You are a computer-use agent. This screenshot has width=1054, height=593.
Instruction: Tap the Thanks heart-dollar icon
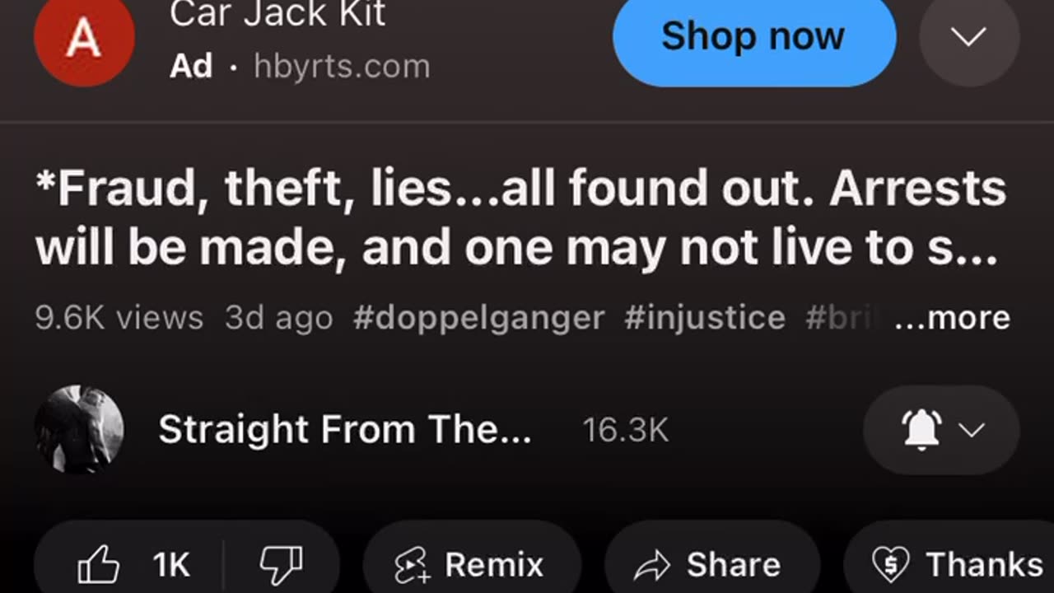(889, 566)
